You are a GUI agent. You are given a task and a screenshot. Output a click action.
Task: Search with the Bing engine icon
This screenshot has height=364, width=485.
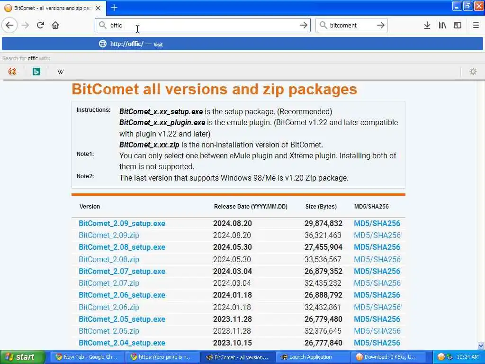tap(36, 72)
